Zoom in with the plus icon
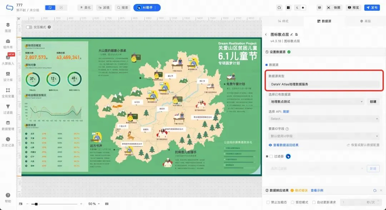 point(81,204)
